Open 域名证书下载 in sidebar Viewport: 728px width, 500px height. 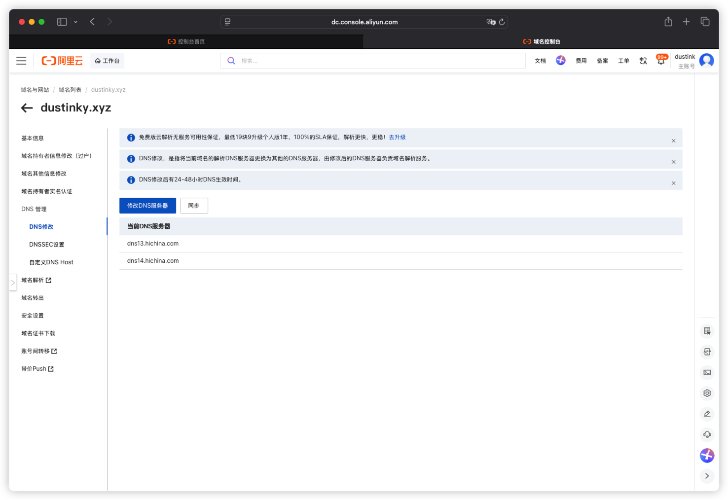coord(38,333)
